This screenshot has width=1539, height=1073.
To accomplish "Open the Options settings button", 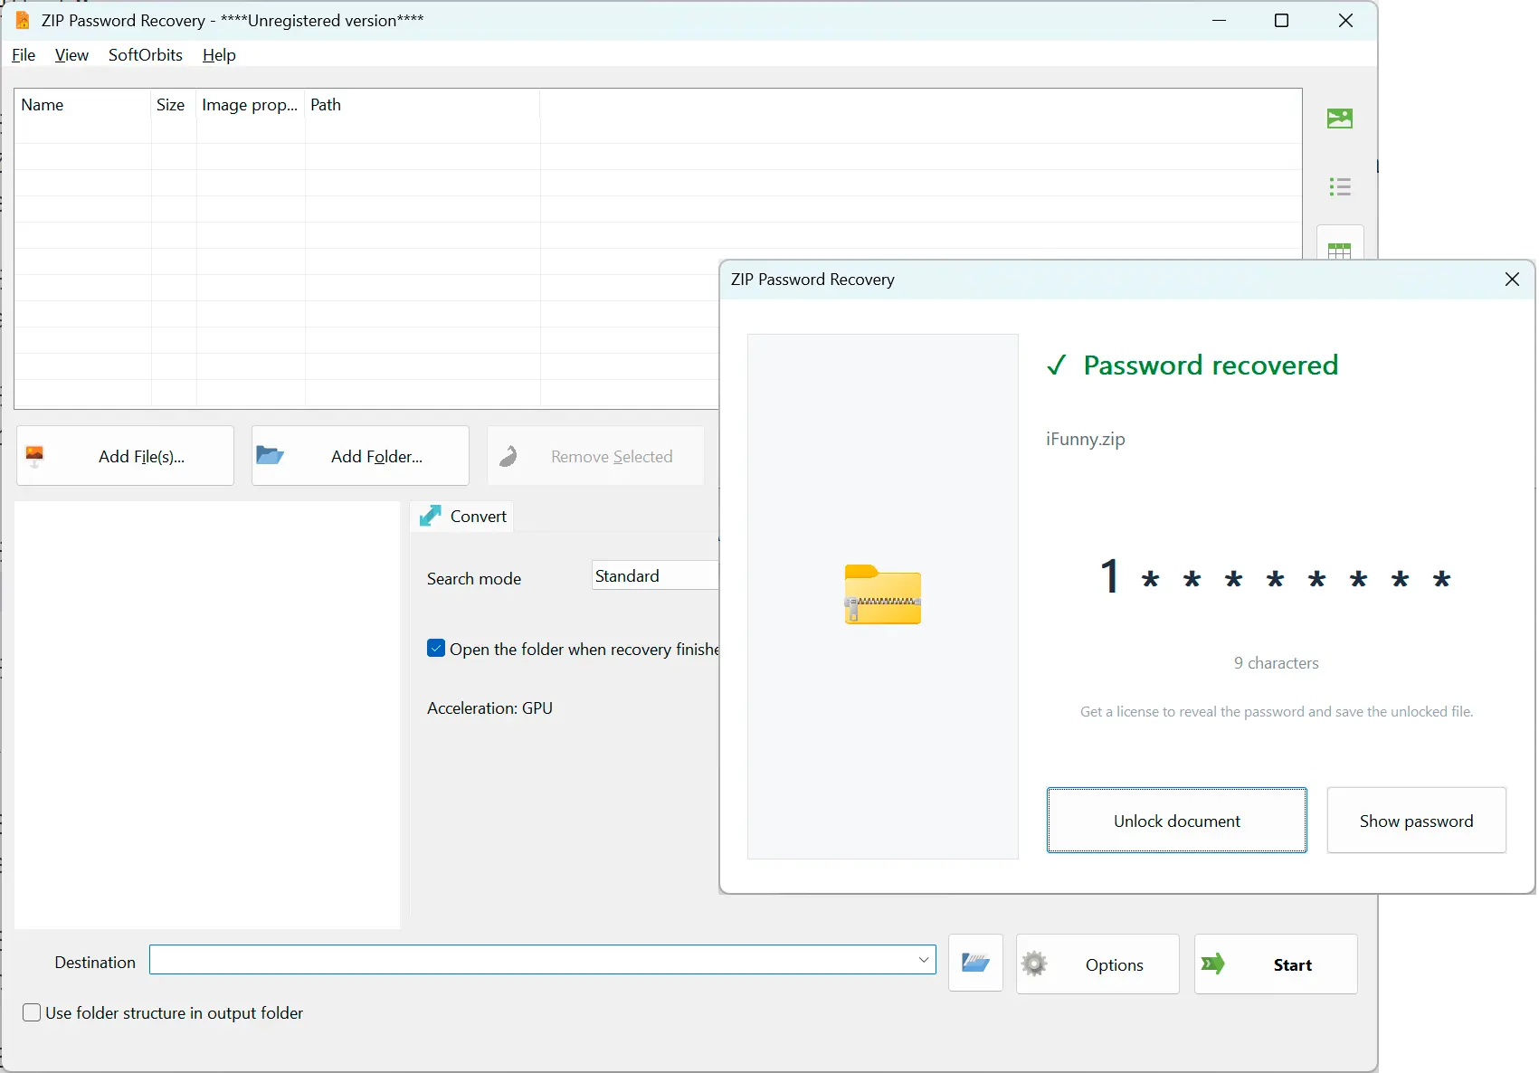I will click(x=1097, y=964).
